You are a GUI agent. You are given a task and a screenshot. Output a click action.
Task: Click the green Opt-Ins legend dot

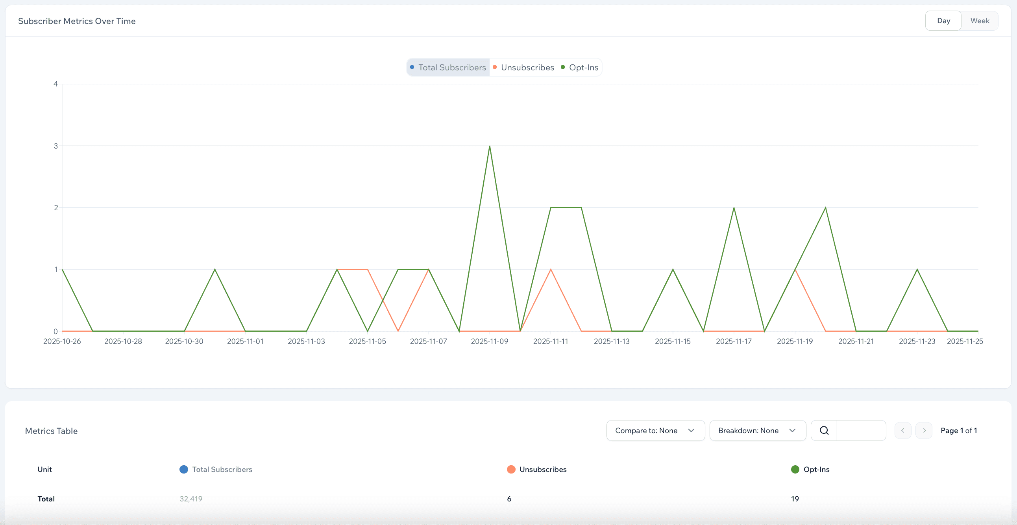[x=562, y=67]
